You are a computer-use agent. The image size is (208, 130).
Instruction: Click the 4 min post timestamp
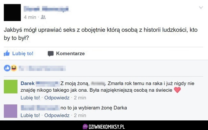pyautogui.click(x=30, y=17)
